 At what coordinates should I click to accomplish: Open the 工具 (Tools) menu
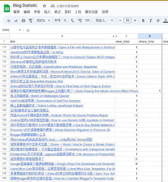coord(78,12)
